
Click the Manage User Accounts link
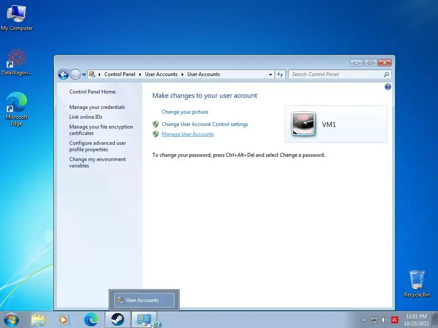click(x=188, y=134)
